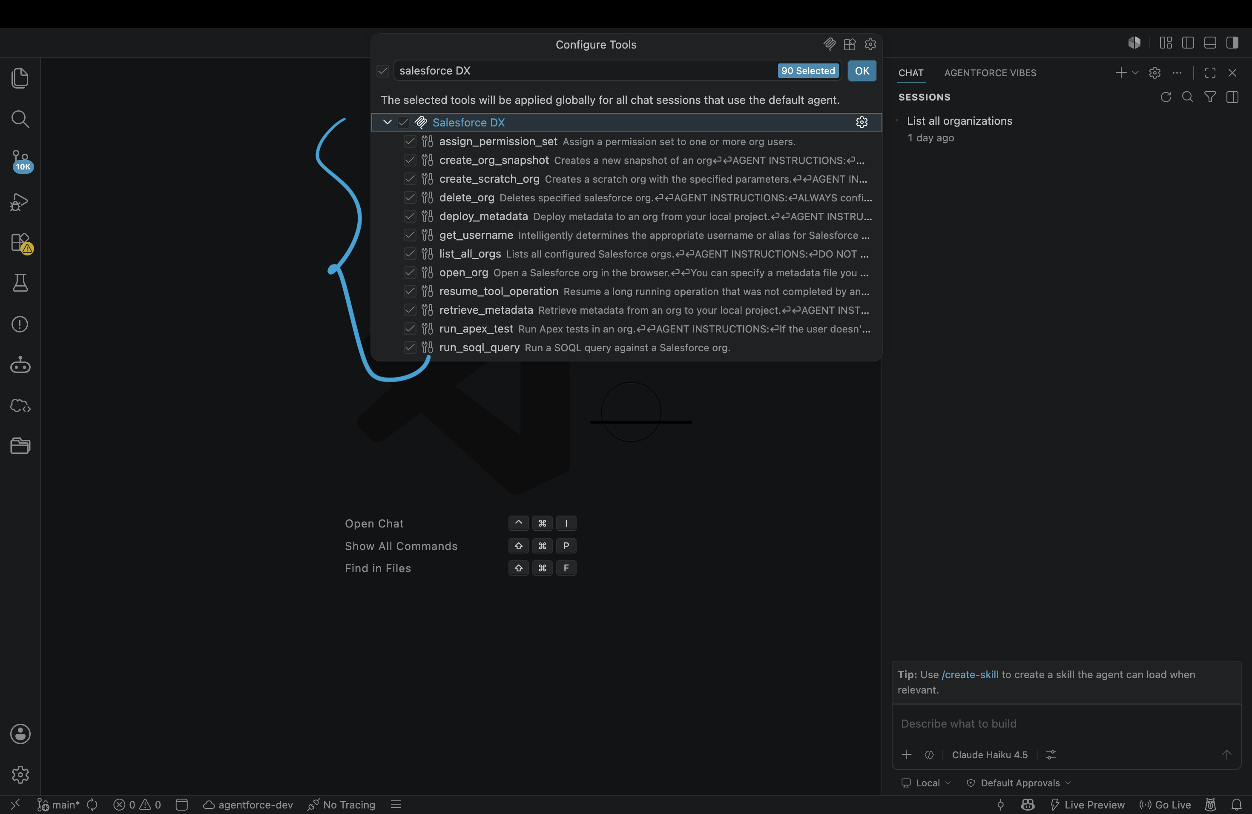
Task: Open the chat panel more actions menu
Action: point(1177,72)
